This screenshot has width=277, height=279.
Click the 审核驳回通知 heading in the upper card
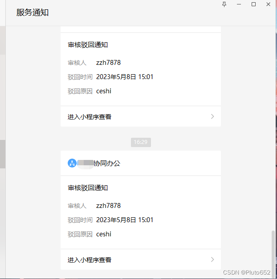(88, 45)
